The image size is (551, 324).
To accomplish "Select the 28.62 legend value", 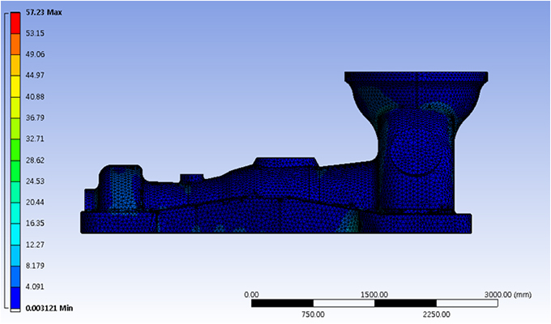I will click(35, 160).
